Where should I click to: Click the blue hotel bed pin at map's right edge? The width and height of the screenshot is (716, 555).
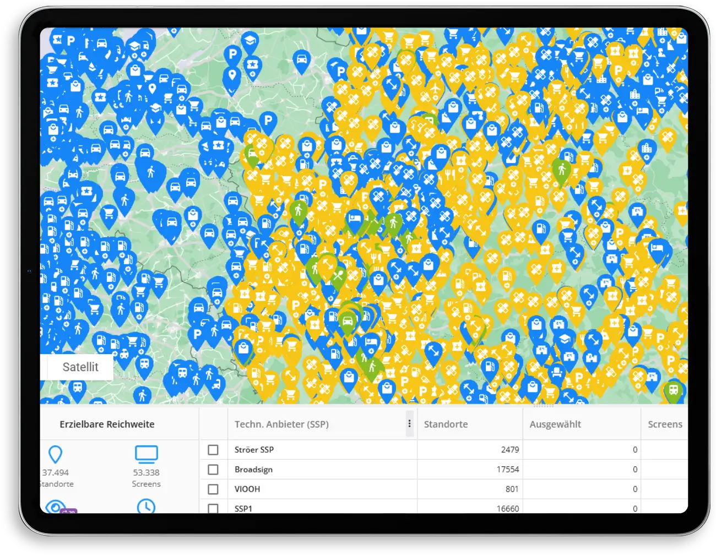[657, 248]
